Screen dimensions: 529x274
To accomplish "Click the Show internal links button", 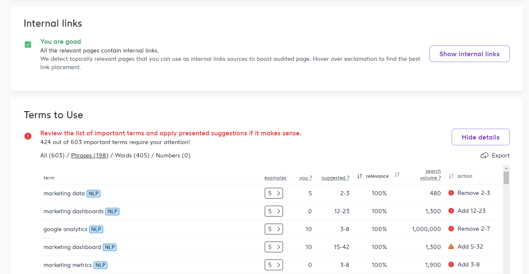I will pyautogui.click(x=469, y=53).
